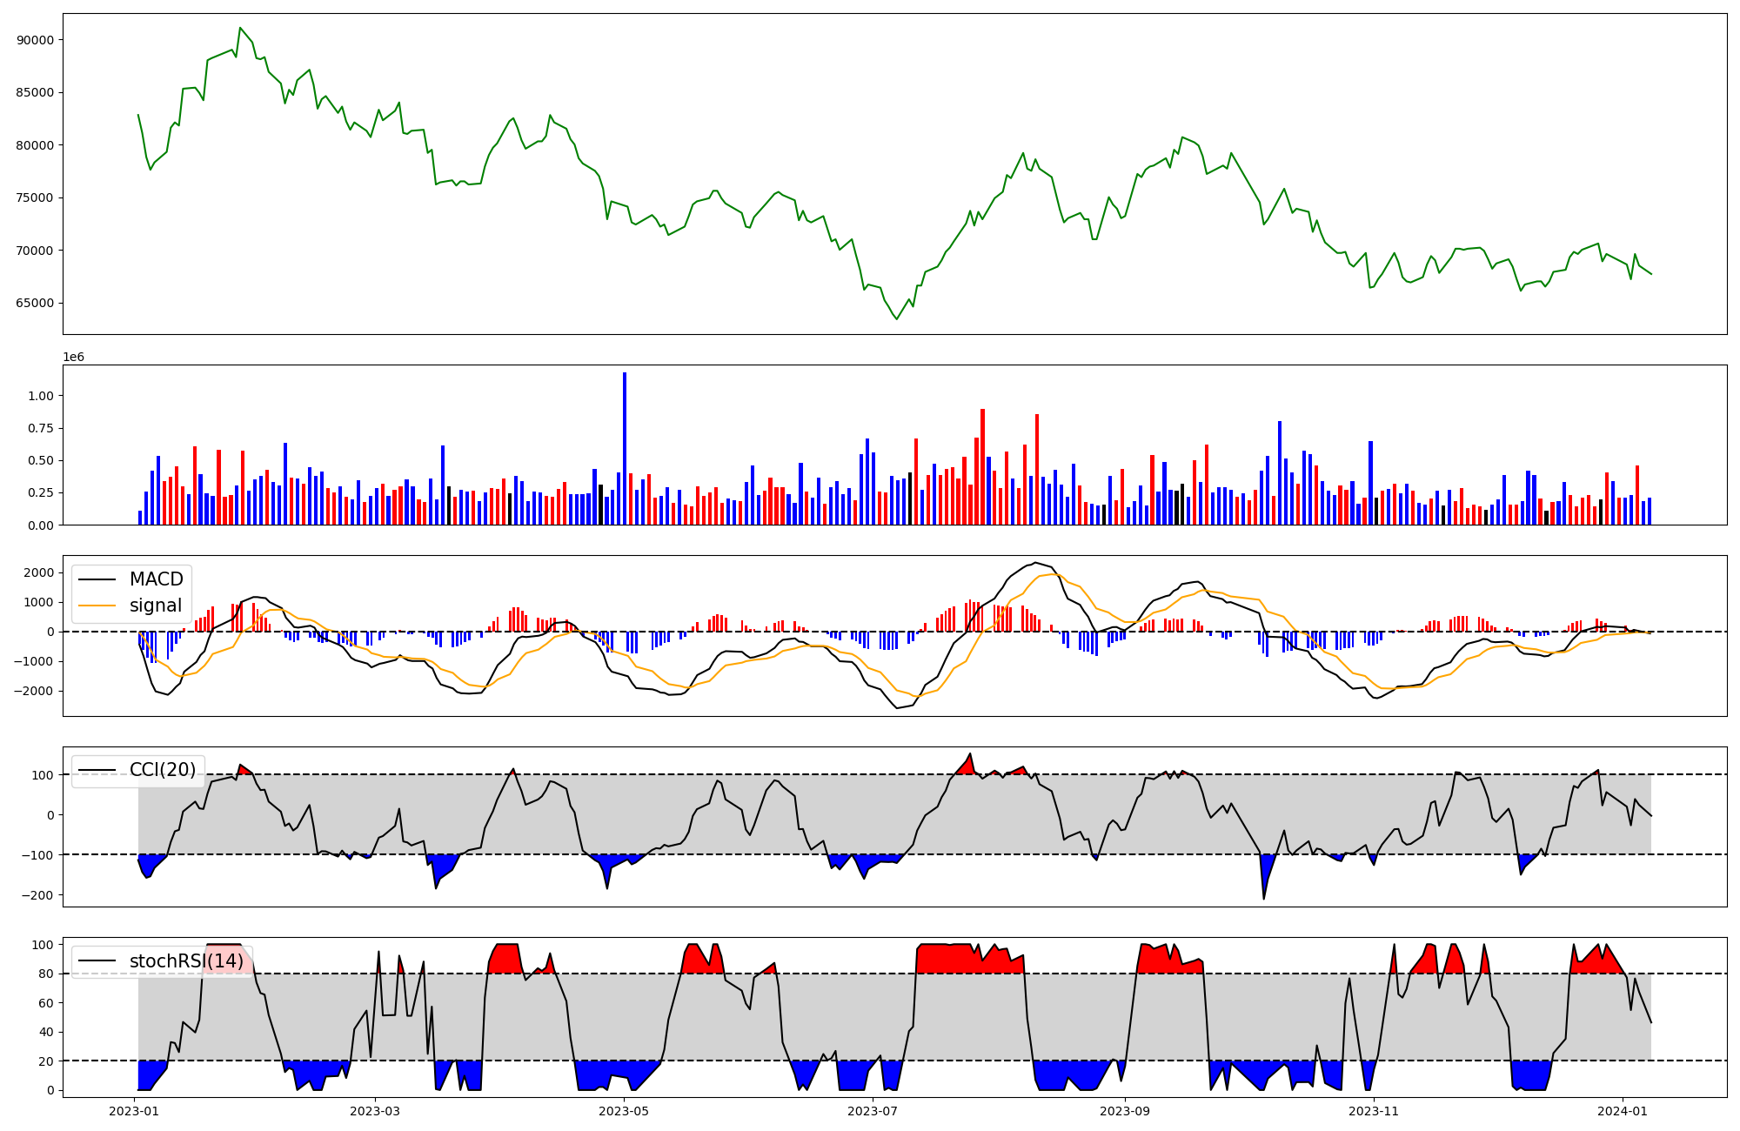Select the 2023-03 date tick label

(x=375, y=1111)
